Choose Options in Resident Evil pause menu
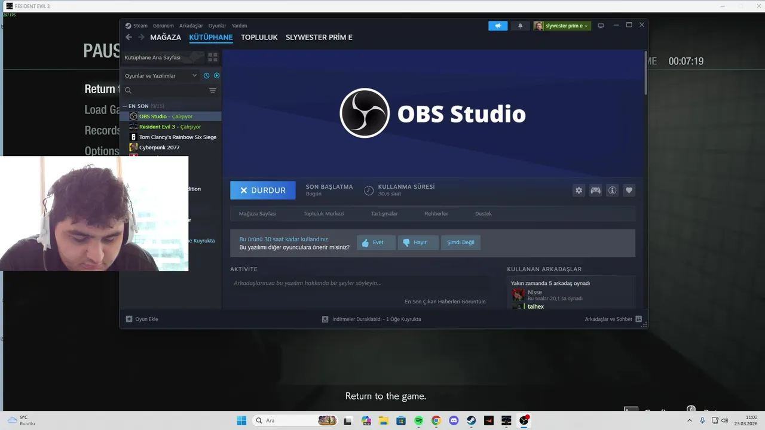 click(x=102, y=151)
